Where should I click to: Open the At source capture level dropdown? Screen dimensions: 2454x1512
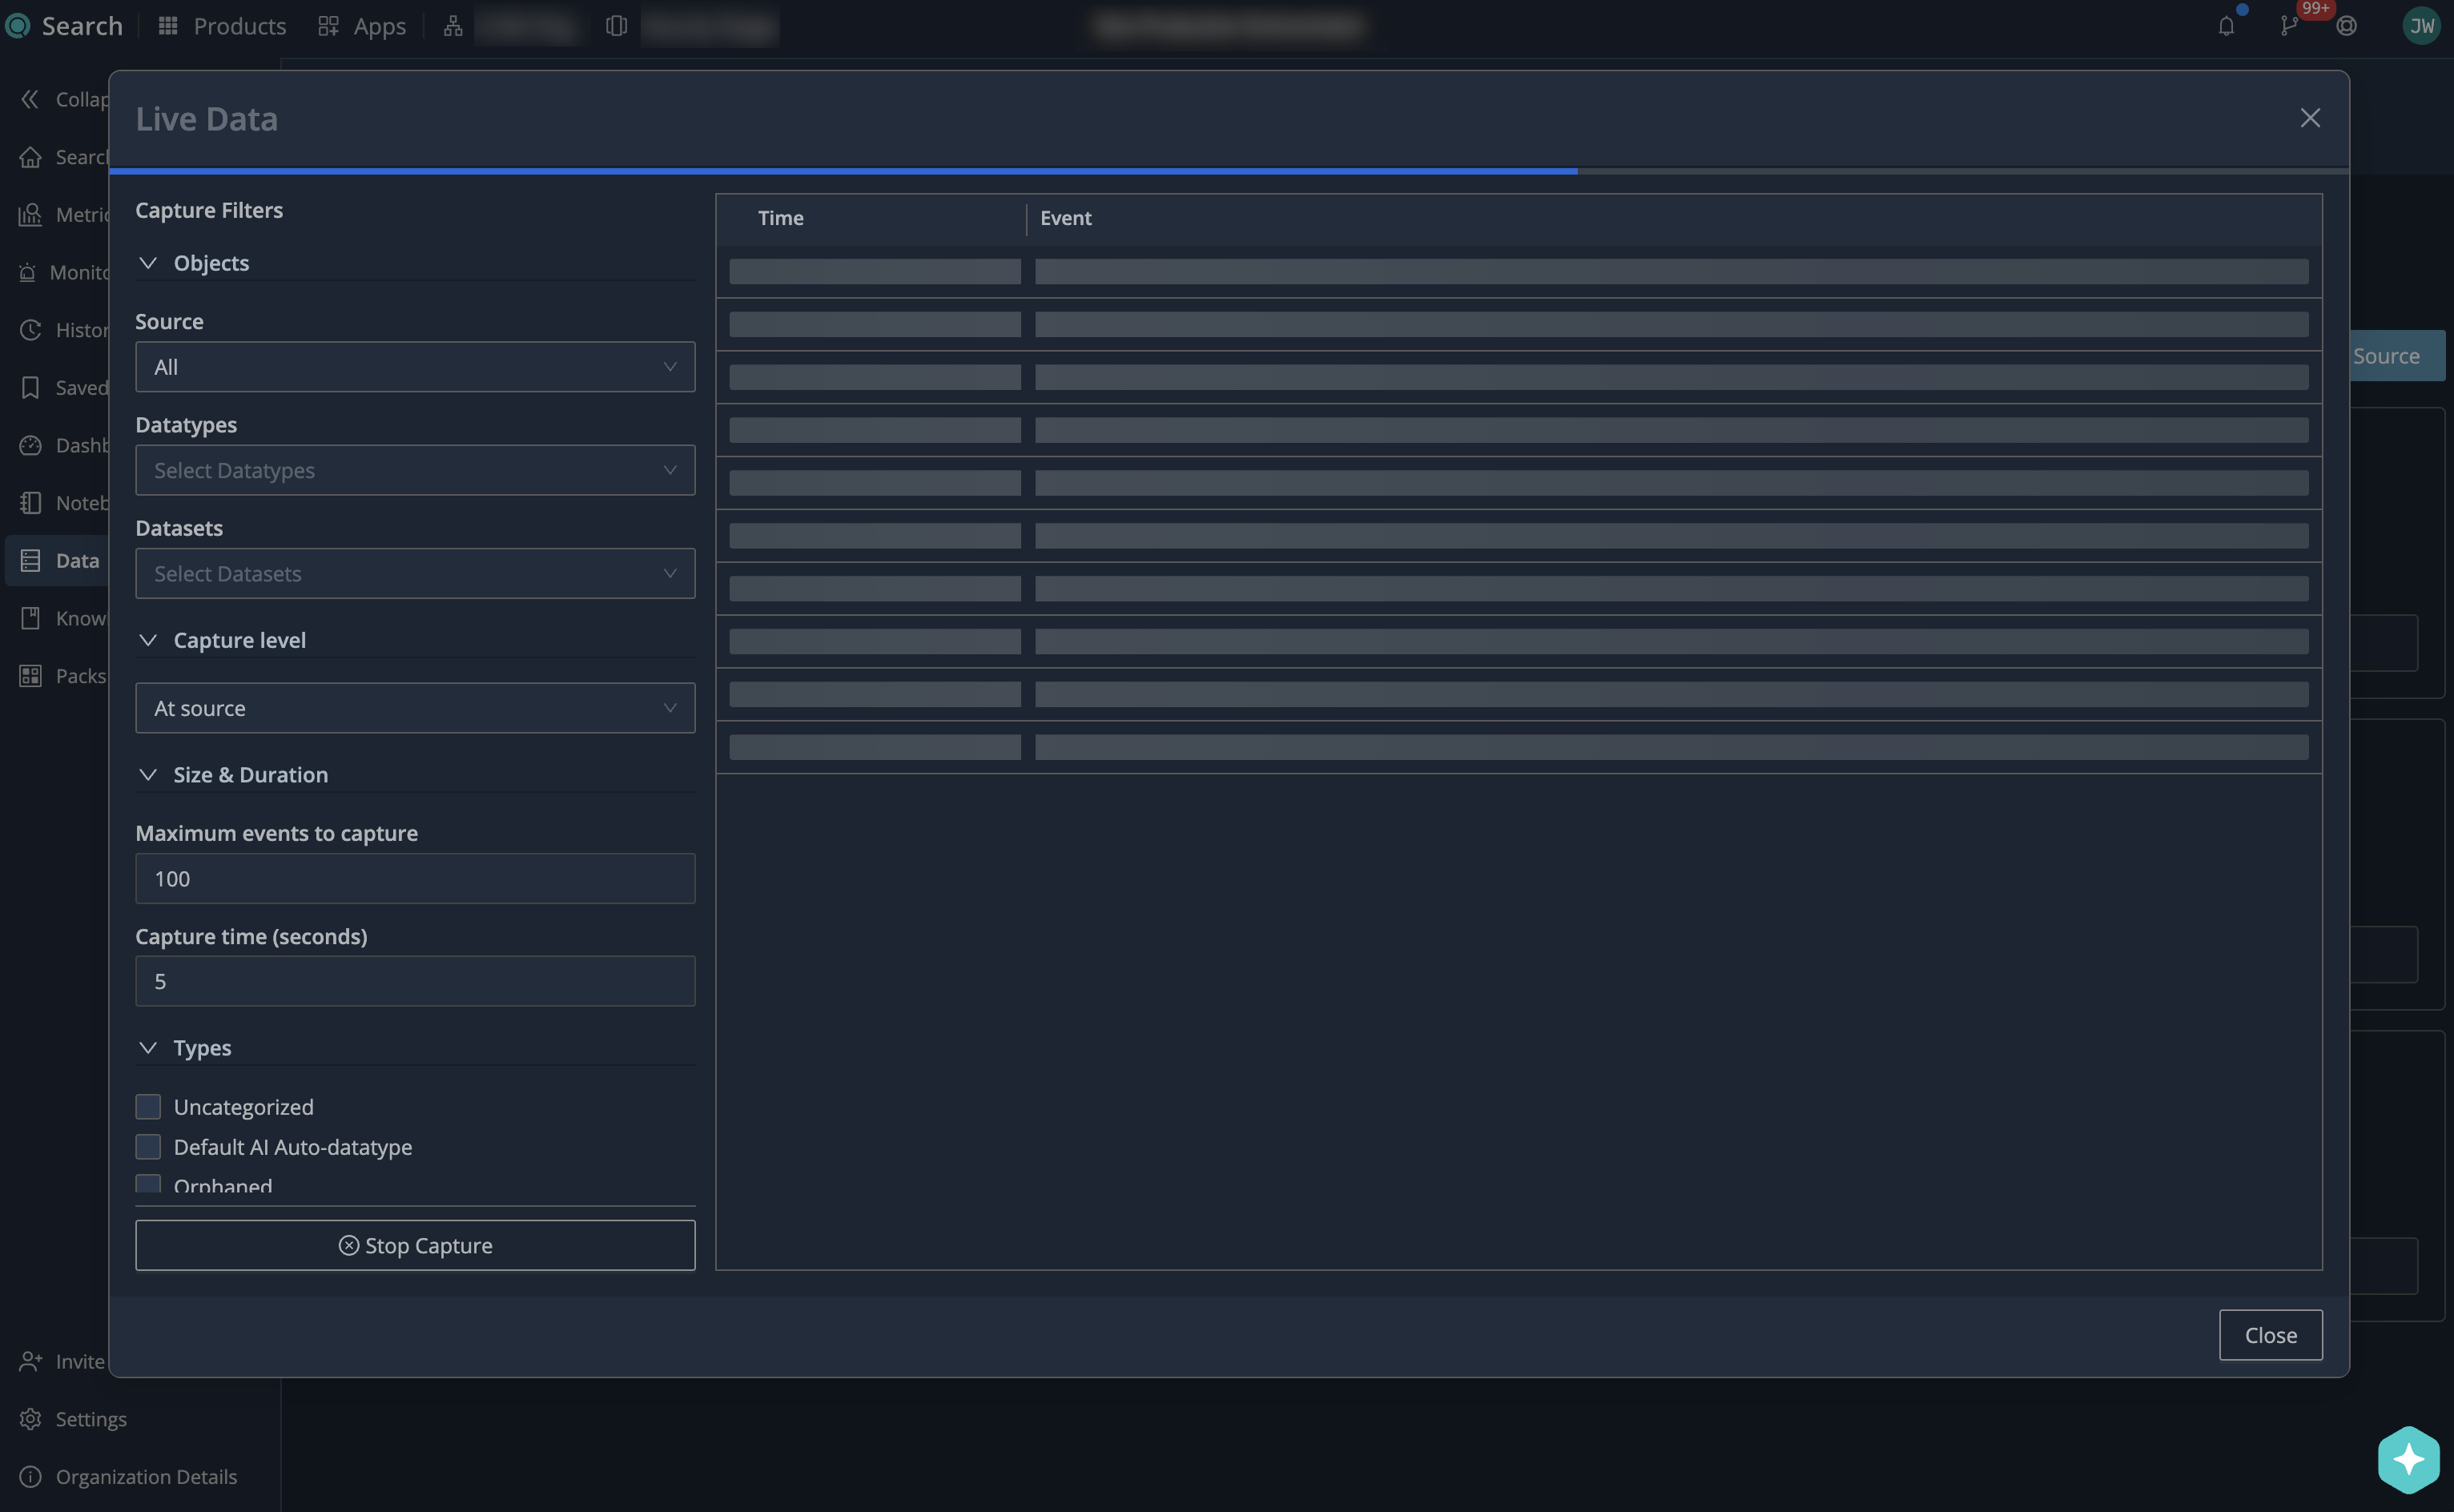click(415, 708)
